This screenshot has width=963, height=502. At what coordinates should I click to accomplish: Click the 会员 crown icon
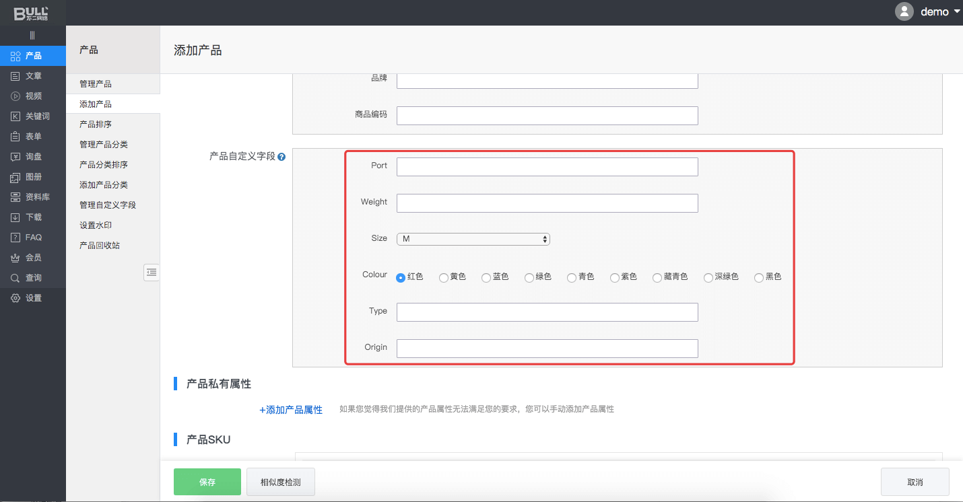coord(15,258)
